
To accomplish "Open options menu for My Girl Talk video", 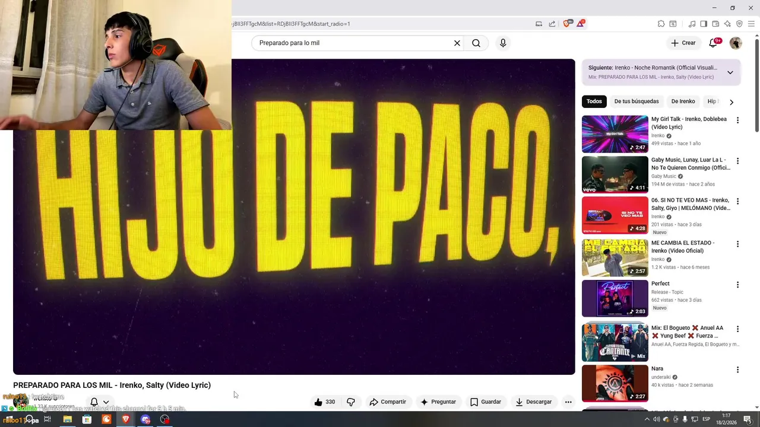I will point(737,120).
